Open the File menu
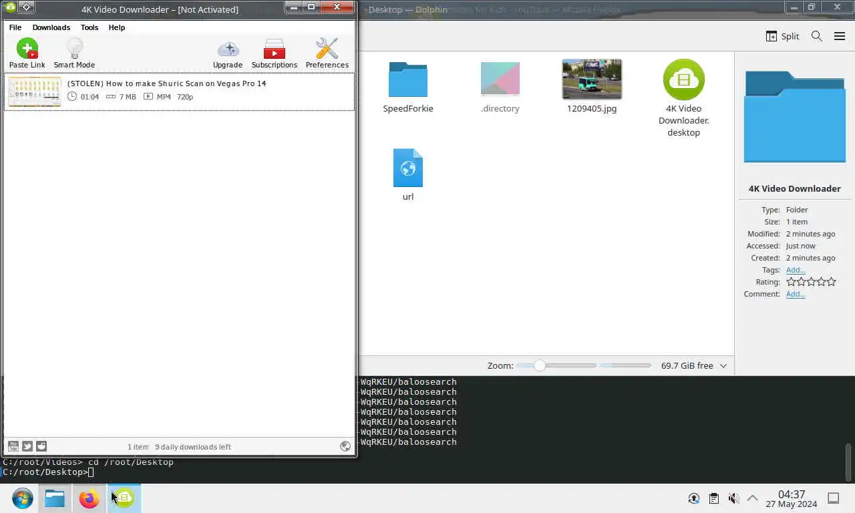 [15, 27]
